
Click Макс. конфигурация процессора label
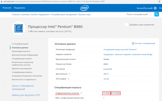[70, 98]
